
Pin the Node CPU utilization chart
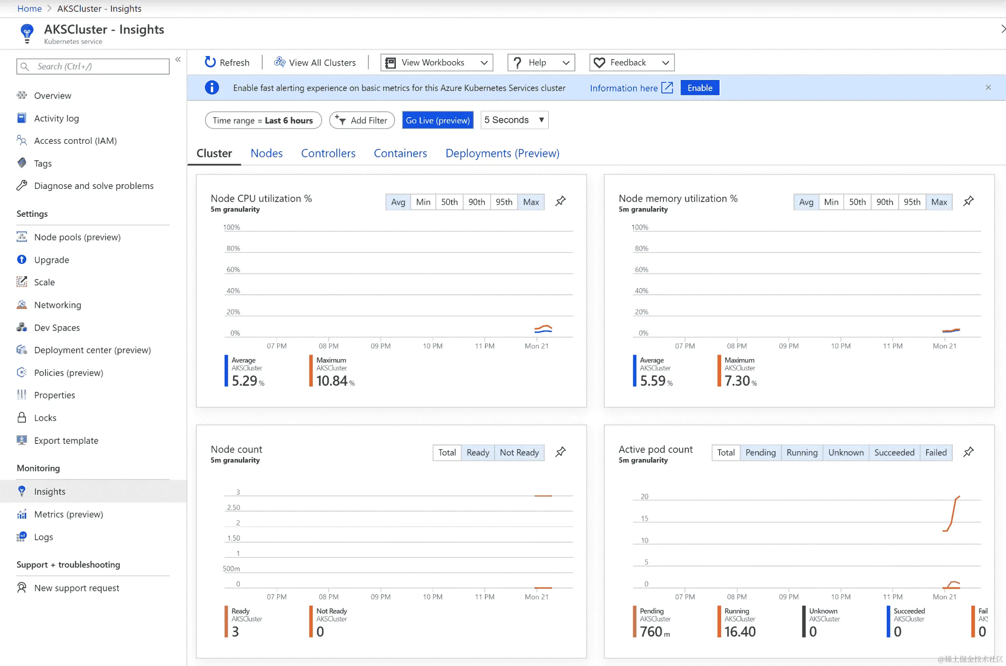click(560, 201)
